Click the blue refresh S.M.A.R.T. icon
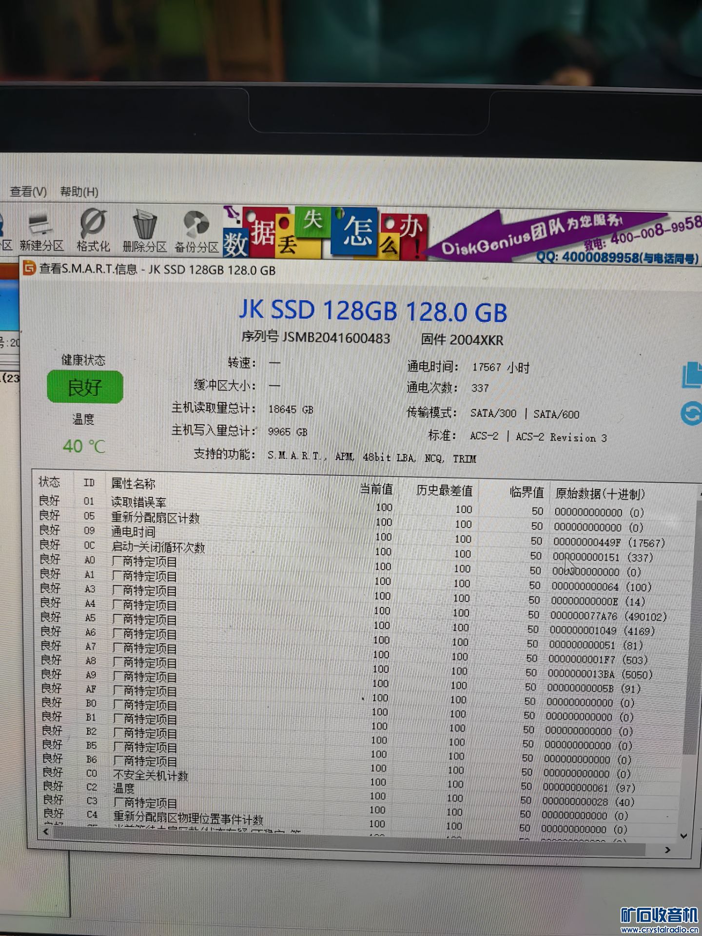 [x=691, y=414]
